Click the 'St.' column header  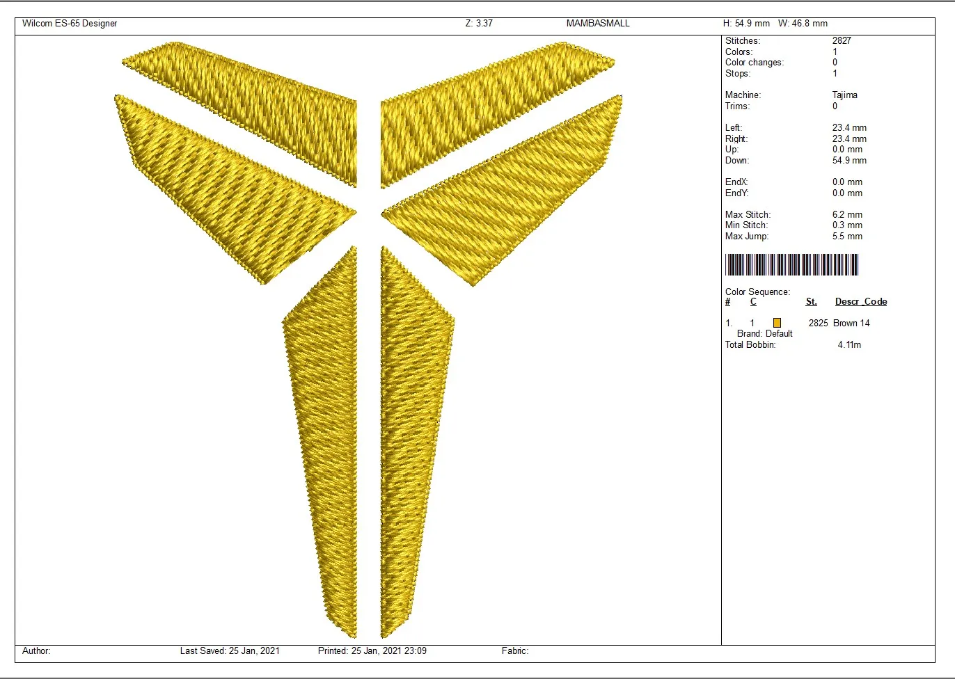tap(812, 301)
